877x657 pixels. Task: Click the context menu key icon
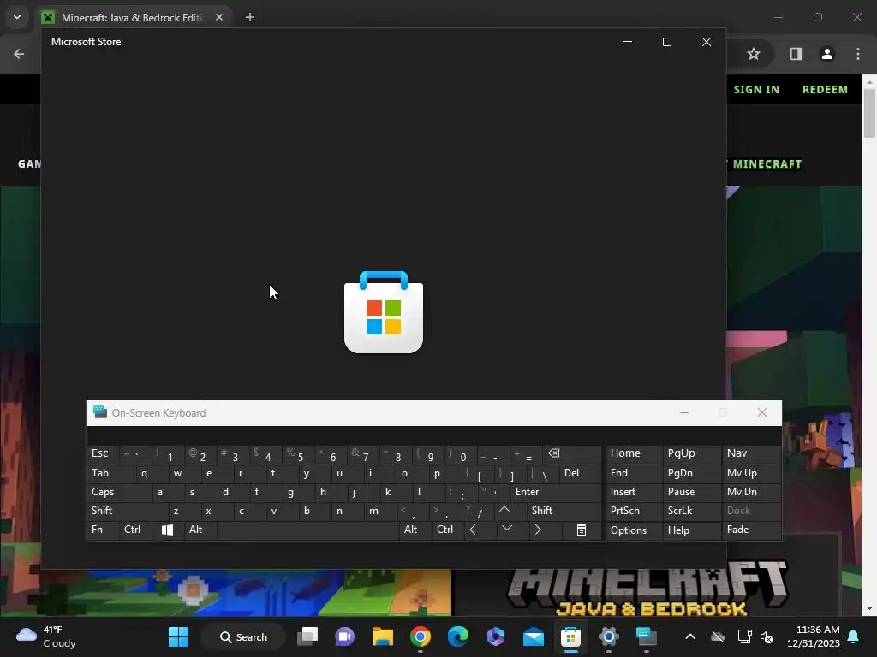(582, 530)
